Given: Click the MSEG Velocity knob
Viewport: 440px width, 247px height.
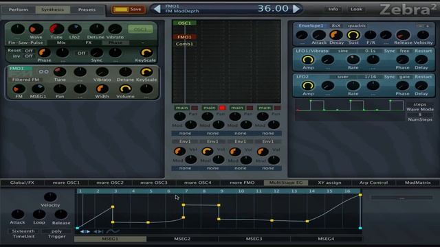Looking at the screenshot, I should click(50, 197).
